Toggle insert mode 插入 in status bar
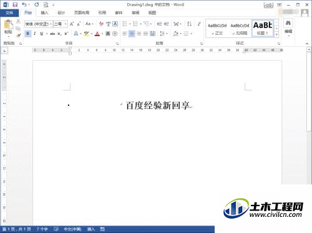This screenshot has width=312, height=233. click(91, 229)
